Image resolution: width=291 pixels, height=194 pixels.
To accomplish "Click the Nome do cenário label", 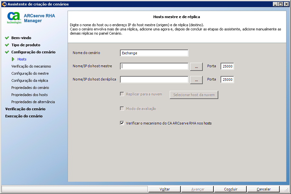I will [86, 53].
